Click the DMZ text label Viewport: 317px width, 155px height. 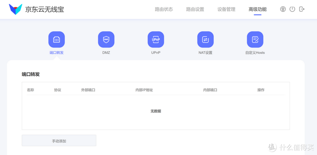point(106,53)
